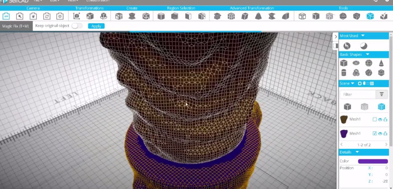Toggle the Keep original object switch
The image size is (393, 189).
77,26
